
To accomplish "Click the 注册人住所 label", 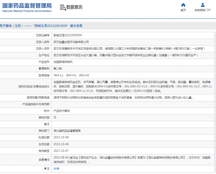I will pos(42,49).
